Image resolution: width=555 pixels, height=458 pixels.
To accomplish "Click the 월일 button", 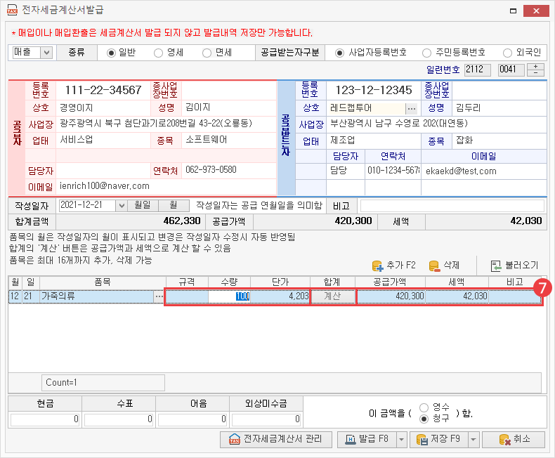I will (143, 205).
